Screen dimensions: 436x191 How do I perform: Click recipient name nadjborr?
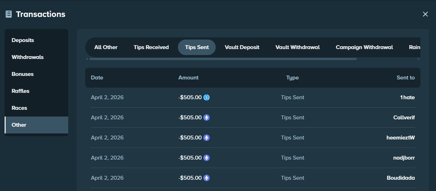click(x=404, y=158)
